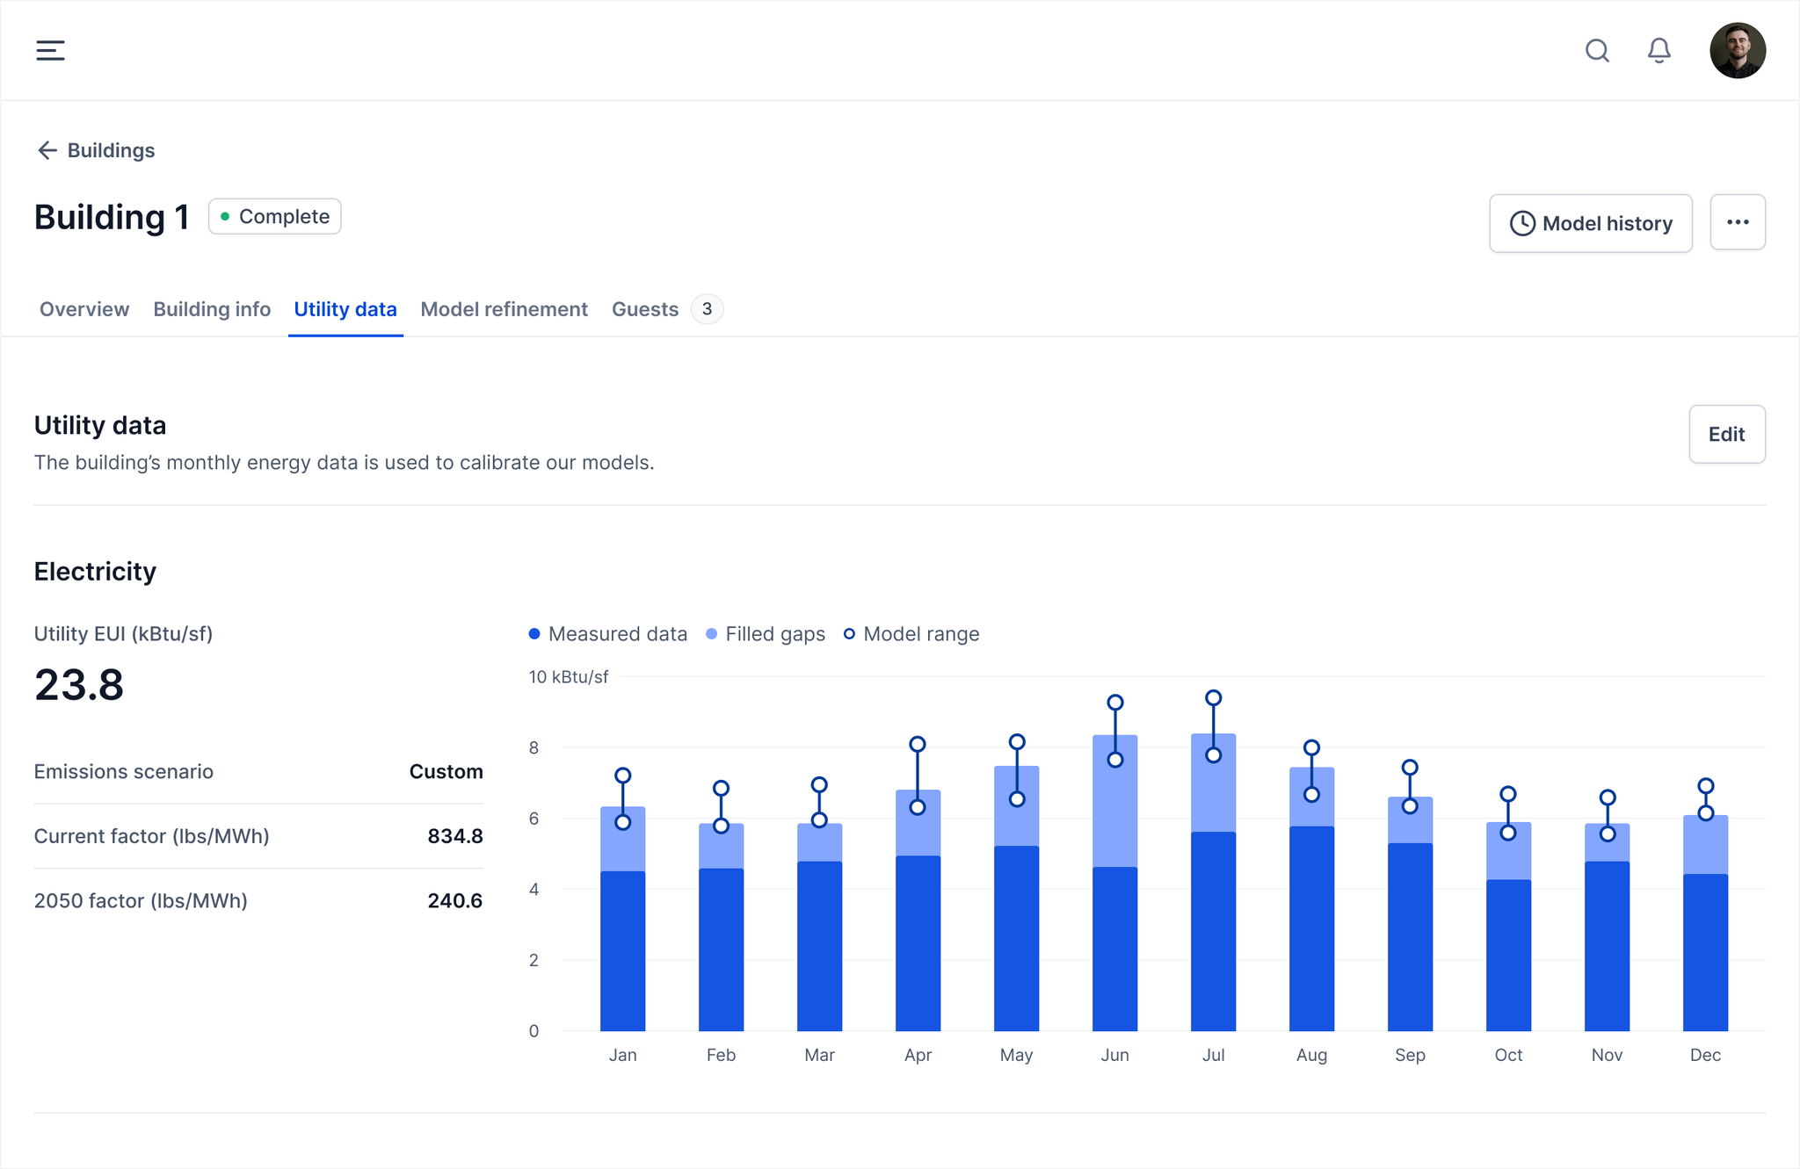Open the three-dots more options menu
This screenshot has height=1169, width=1800.
pyautogui.click(x=1737, y=222)
